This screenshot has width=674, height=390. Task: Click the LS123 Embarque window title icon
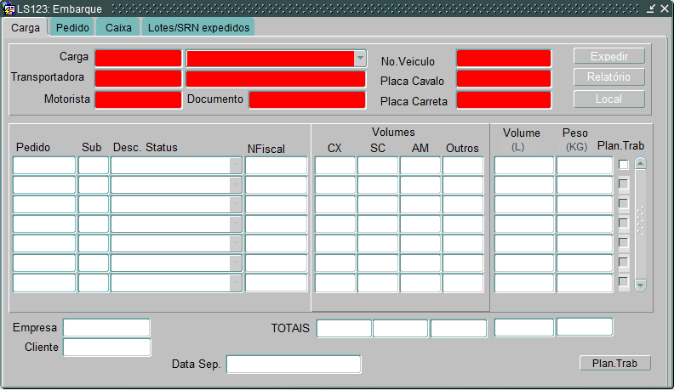pyautogui.click(x=9, y=8)
